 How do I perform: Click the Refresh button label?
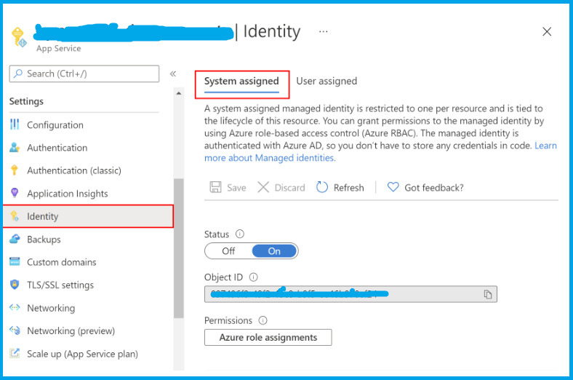[348, 188]
